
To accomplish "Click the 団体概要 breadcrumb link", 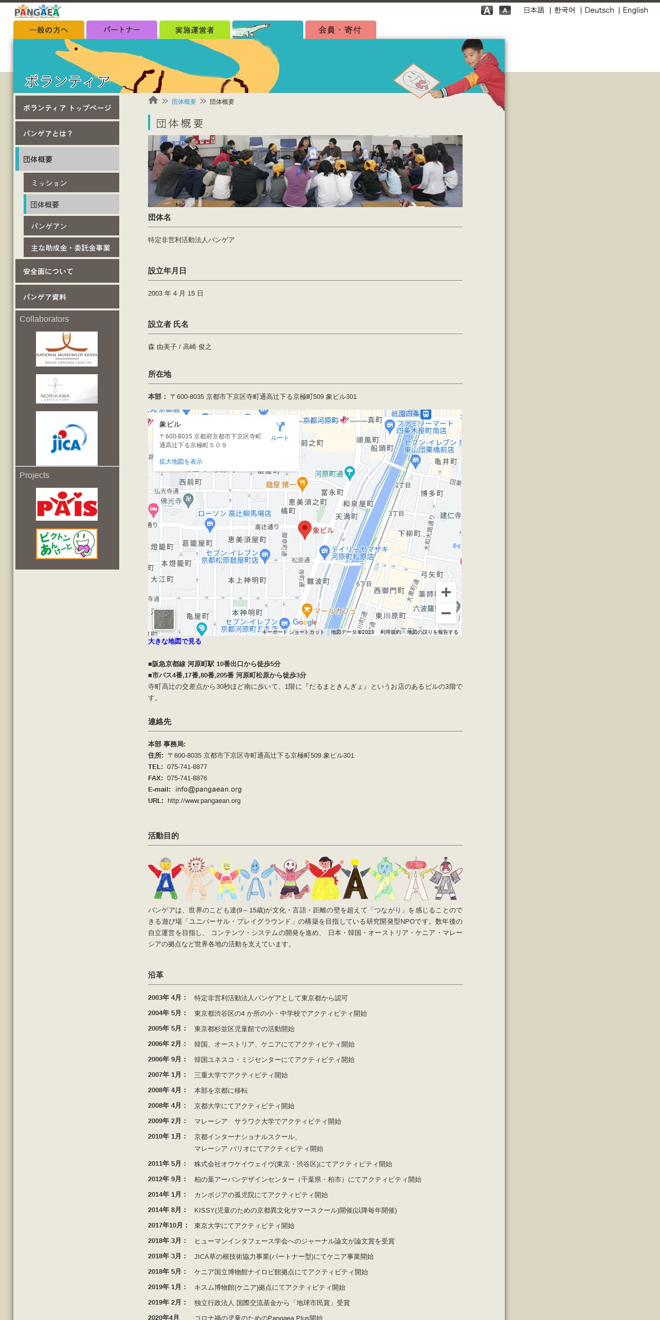I will [184, 102].
